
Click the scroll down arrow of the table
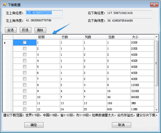157,110
